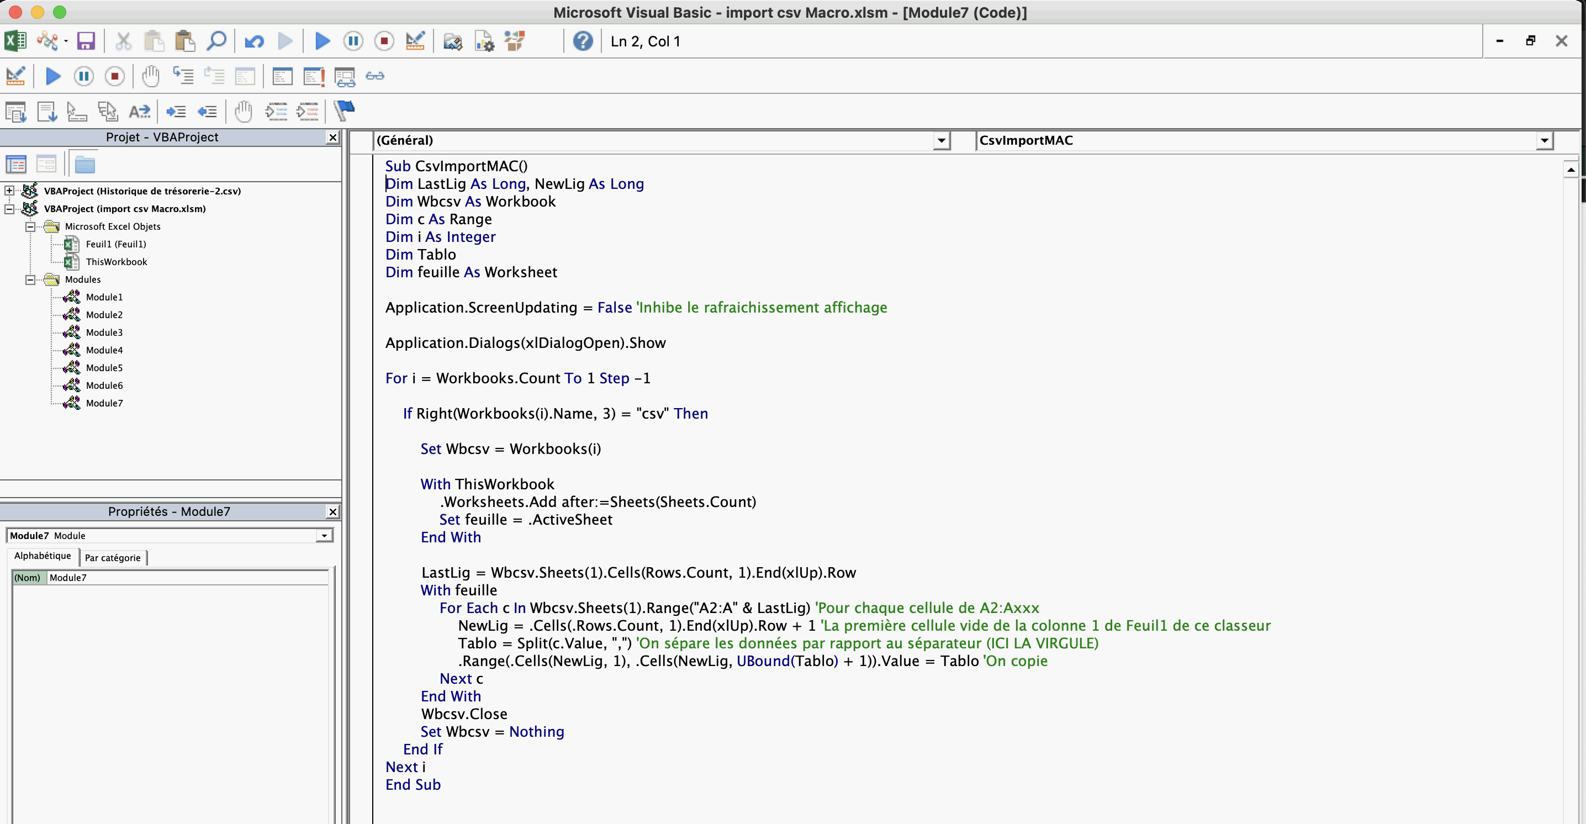Click View Code icon in the Project panel
This screenshot has width=1586, height=824.
[x=15, y=165]
